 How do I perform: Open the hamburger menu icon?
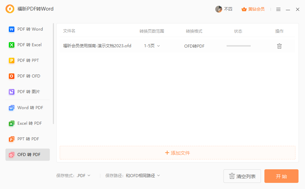(x=278, y=9)
